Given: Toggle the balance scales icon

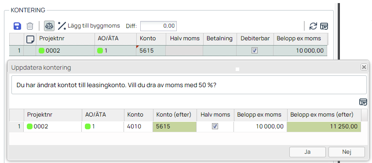Looking at the screenshot, I should click(x=49, y=26).
